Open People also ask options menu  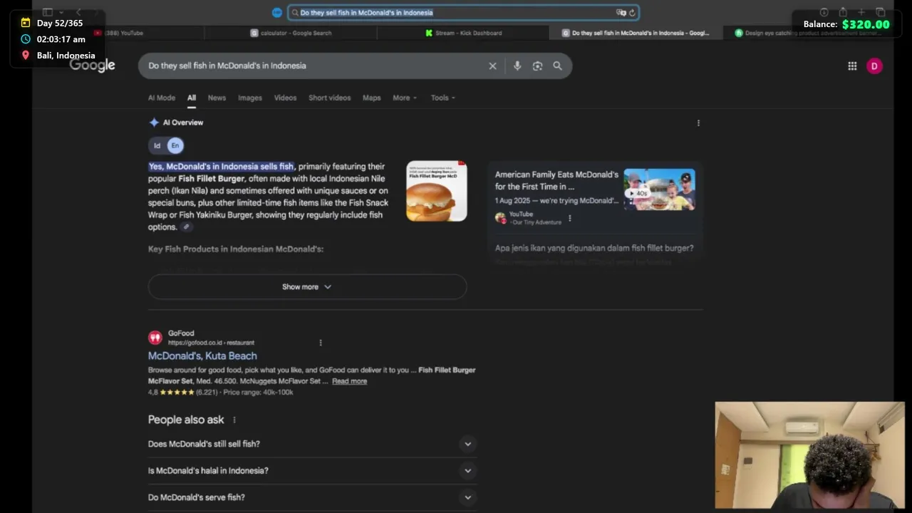coord(234,420)
